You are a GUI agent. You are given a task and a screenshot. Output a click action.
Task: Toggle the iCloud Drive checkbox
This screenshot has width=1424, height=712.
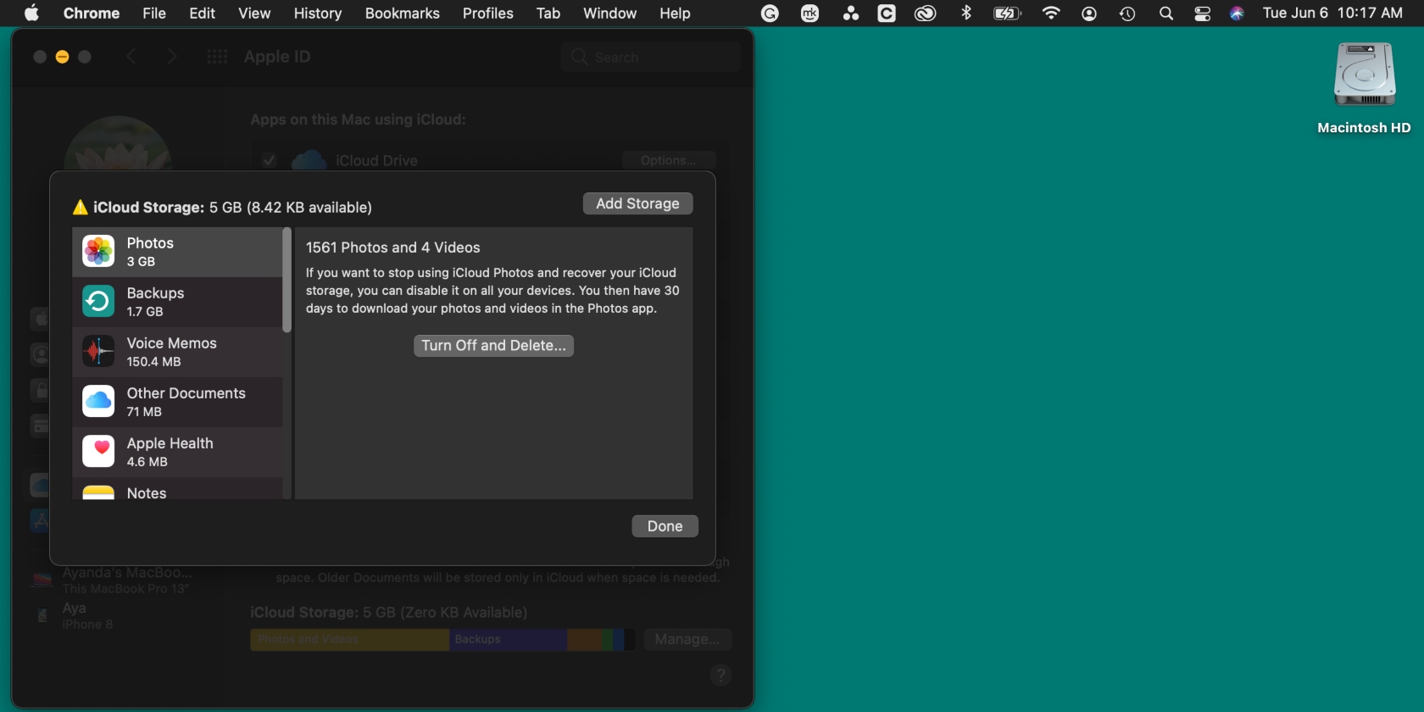pos(270,160)
